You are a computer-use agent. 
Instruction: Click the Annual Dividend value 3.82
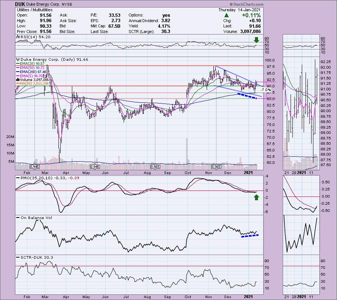coord(166,21)
